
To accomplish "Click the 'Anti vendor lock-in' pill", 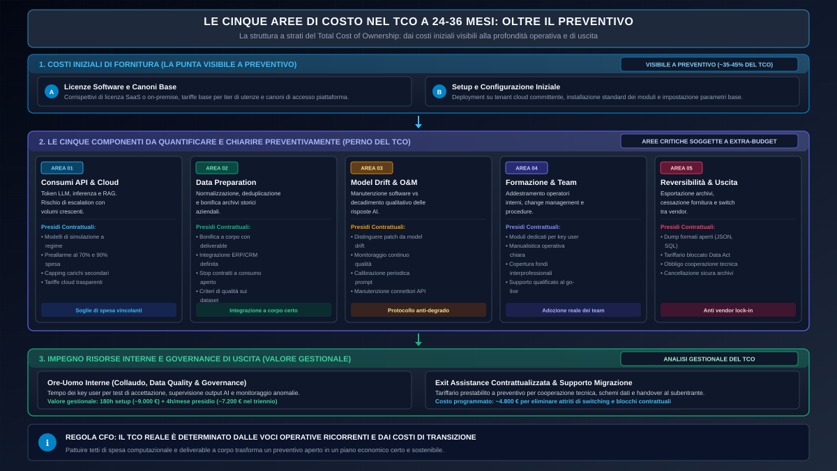I will click(728, 310).
